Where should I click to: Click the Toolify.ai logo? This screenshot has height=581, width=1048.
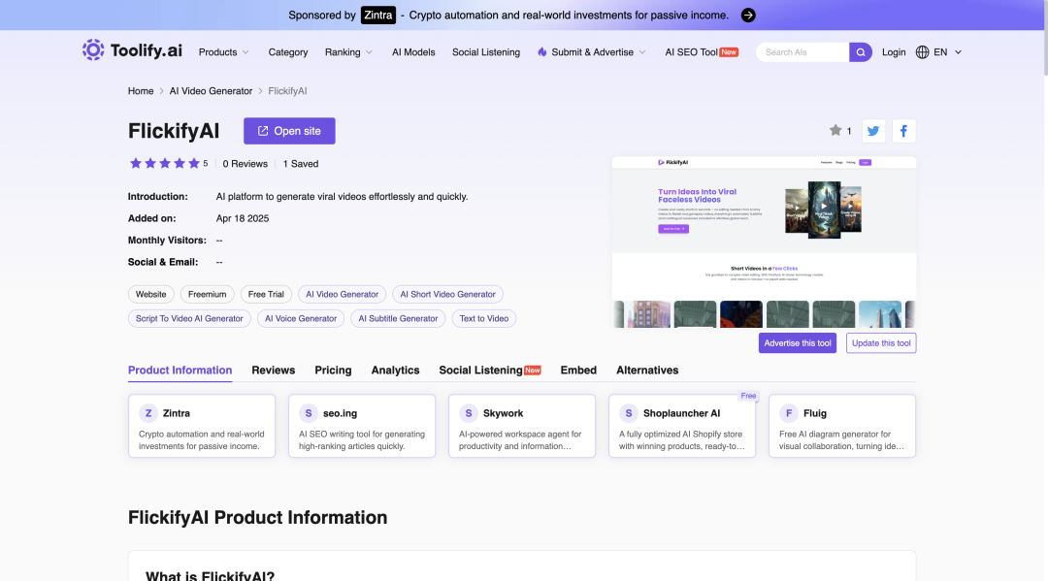click(132, 50)
